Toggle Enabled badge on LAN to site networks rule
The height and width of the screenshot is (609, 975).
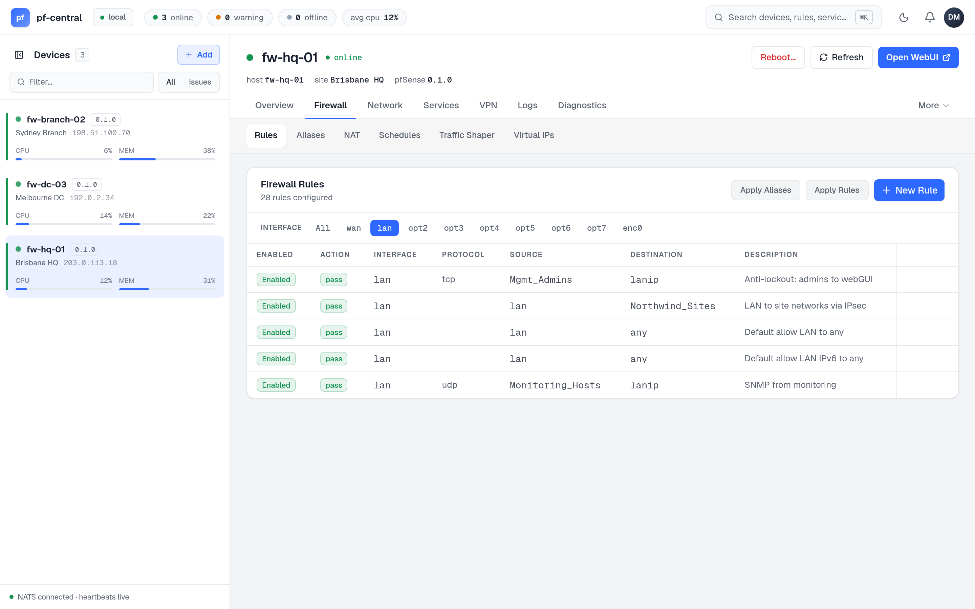[276, 306]
